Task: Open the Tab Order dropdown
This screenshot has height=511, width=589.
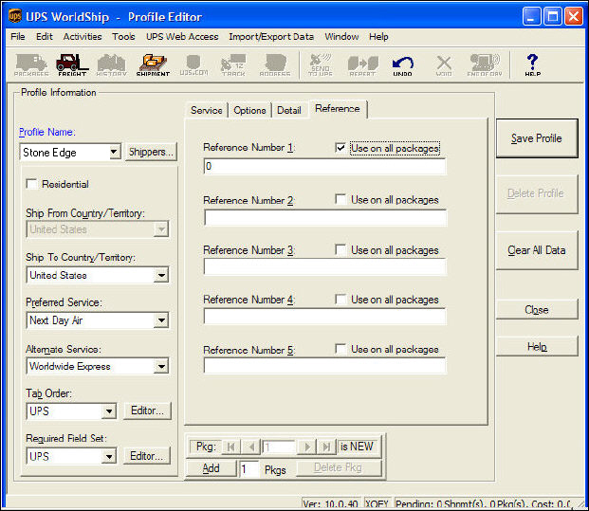Action: tap(108, 411)
